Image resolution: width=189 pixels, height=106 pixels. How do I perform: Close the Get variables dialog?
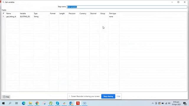185,2
